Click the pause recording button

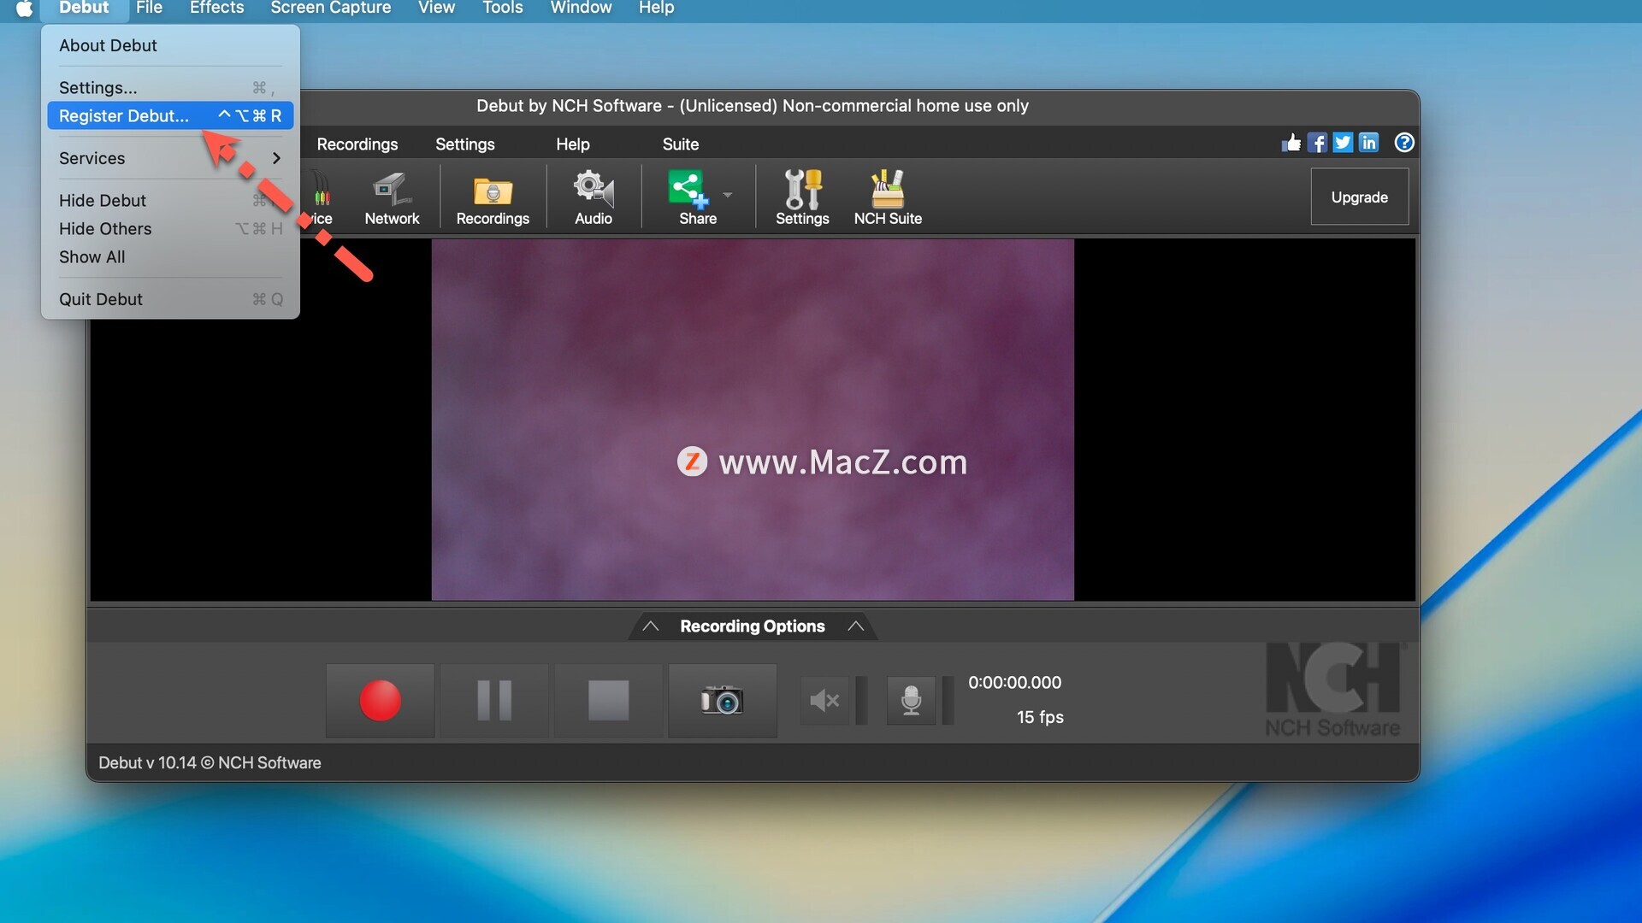point(494,701)
